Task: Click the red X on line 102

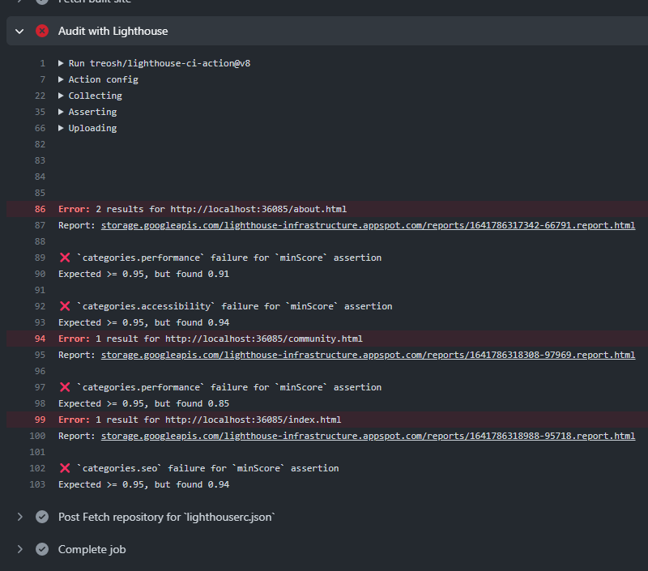Action: pyautogui.click(x=65, y=468)
